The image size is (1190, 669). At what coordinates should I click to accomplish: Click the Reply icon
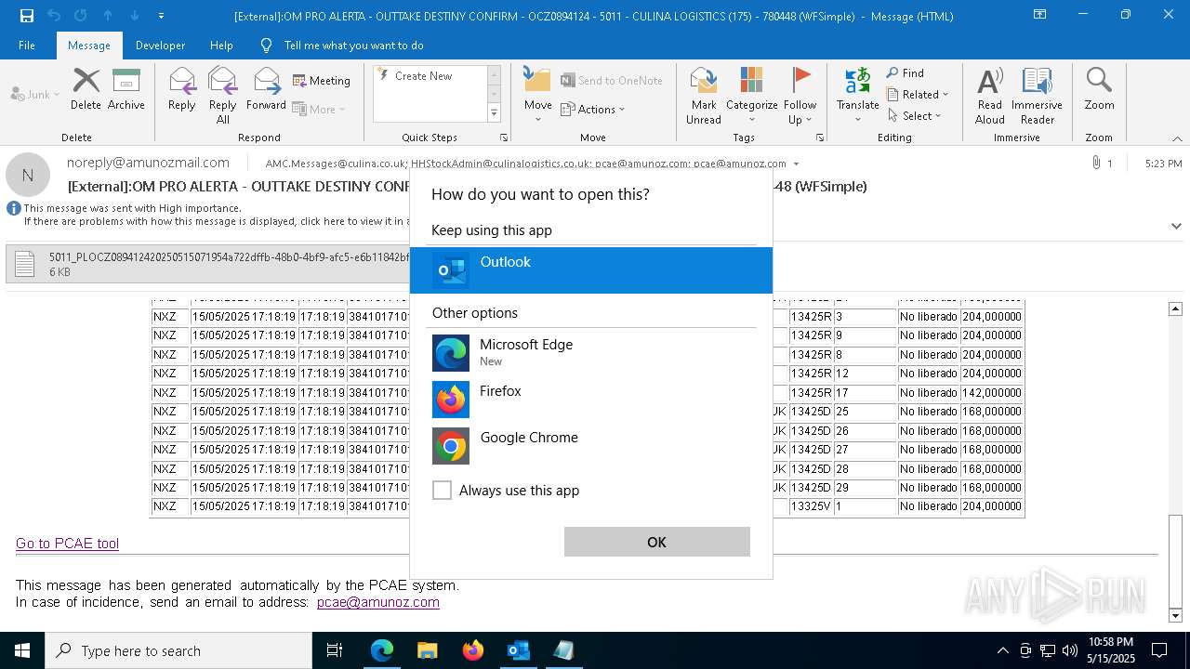pos(182,89)
